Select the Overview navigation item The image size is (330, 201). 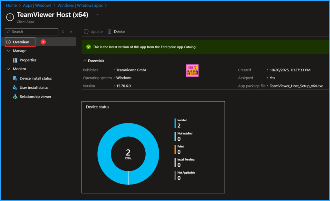[20, 42]
